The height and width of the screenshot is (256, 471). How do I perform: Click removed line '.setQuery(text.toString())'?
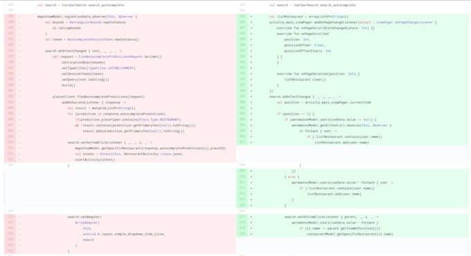(85, 79)
